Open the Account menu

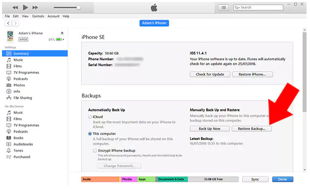point(53,16)
